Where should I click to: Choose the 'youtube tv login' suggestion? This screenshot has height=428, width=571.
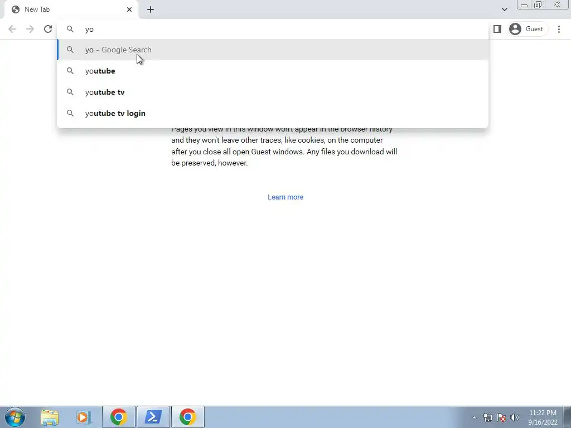[x=272, y=113]
